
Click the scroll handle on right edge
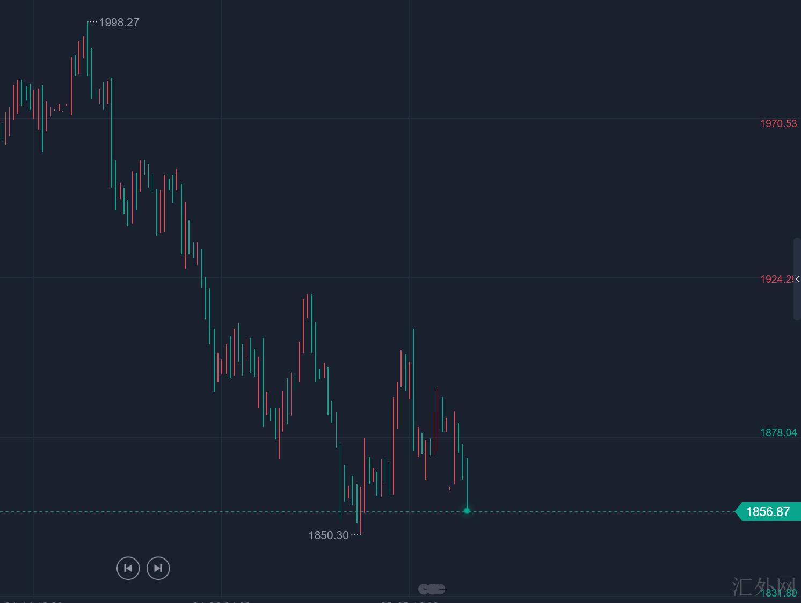click(x=797, y=279)
